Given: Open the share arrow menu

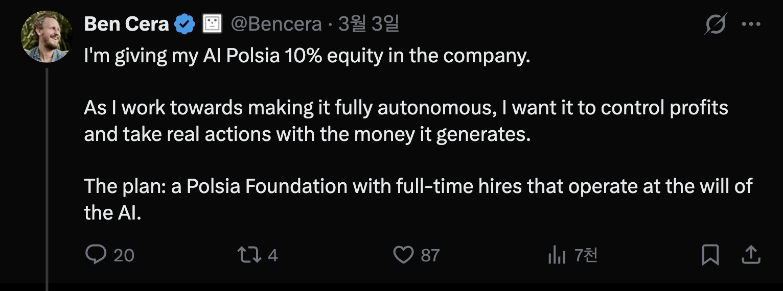Looking at the screenshot, I should tap(751, 254).
